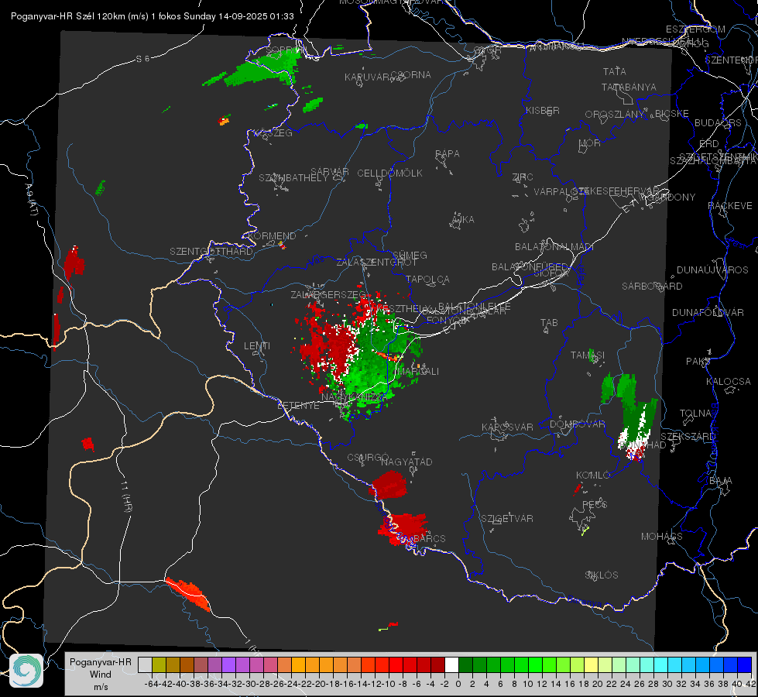
Task: Click the large green echo near SOPRON
Action: point(263,67)
